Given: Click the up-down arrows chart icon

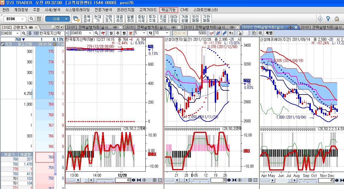Looking at the screenshot, I should pyautogui.click(x=231, y=33).
